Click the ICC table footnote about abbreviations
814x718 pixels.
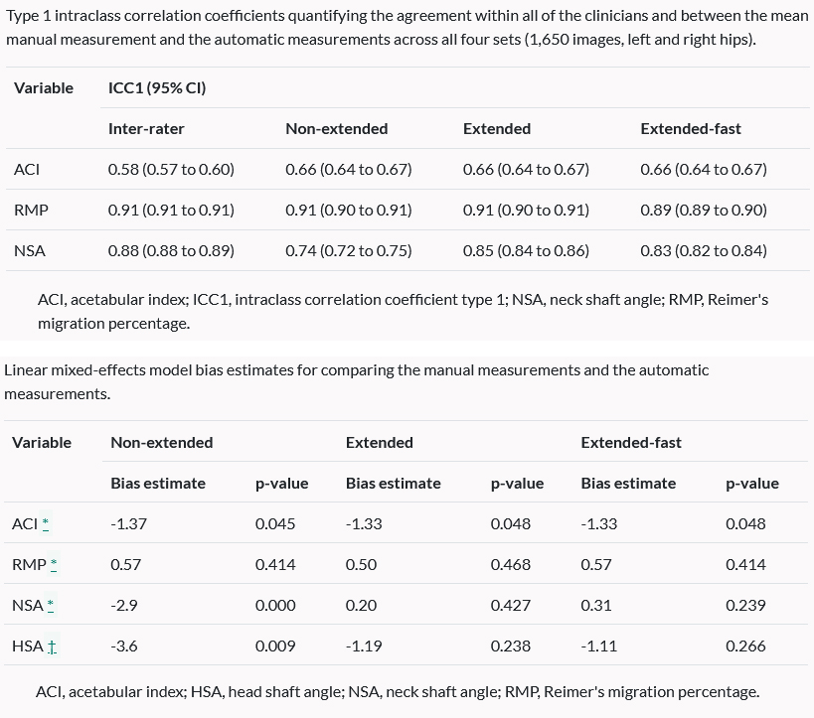403,311
